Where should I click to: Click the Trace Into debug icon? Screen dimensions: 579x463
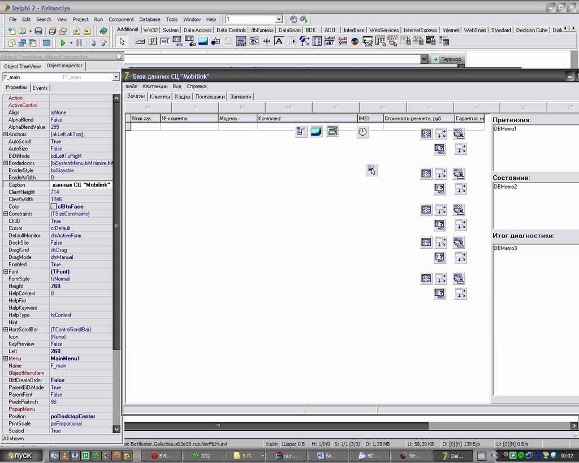[93, 43]
